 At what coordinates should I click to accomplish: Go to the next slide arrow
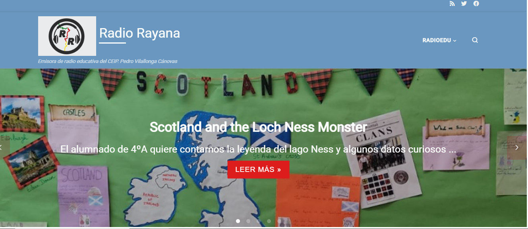pyautogui.click(x=517, y=147)
